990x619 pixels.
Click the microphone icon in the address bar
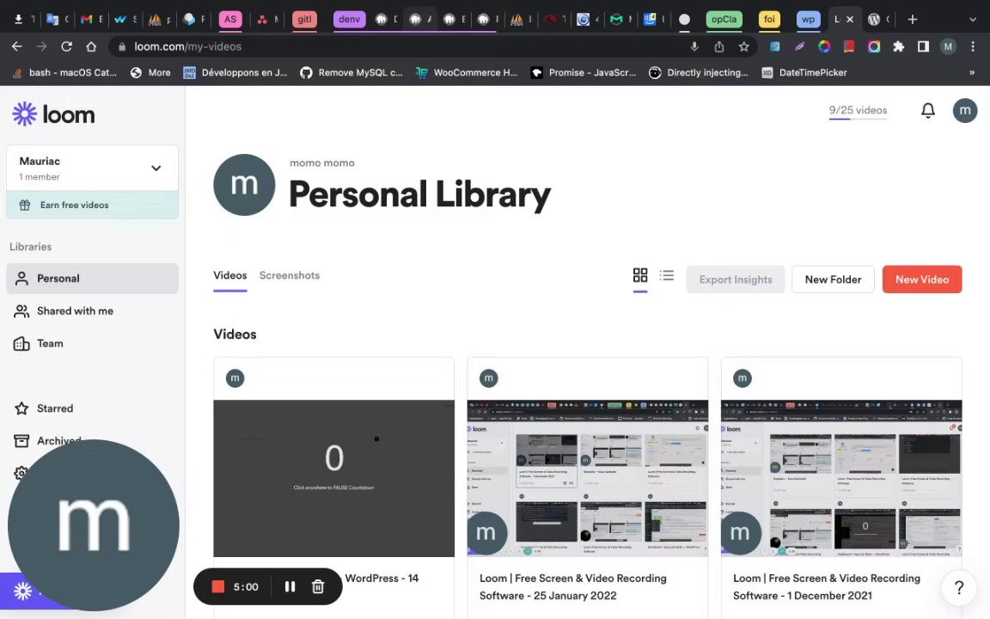pyautogui.click(x=694, y=46)
